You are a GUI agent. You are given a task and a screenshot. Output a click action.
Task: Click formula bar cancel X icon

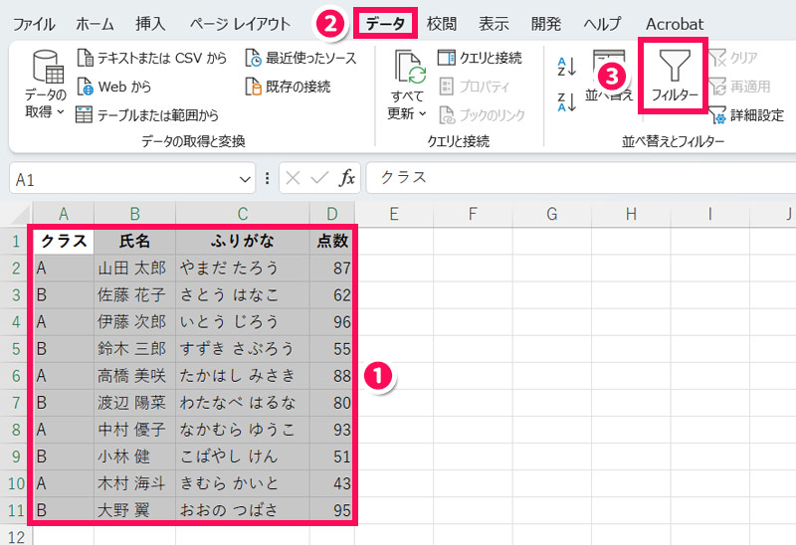click(x=293, y=178)
